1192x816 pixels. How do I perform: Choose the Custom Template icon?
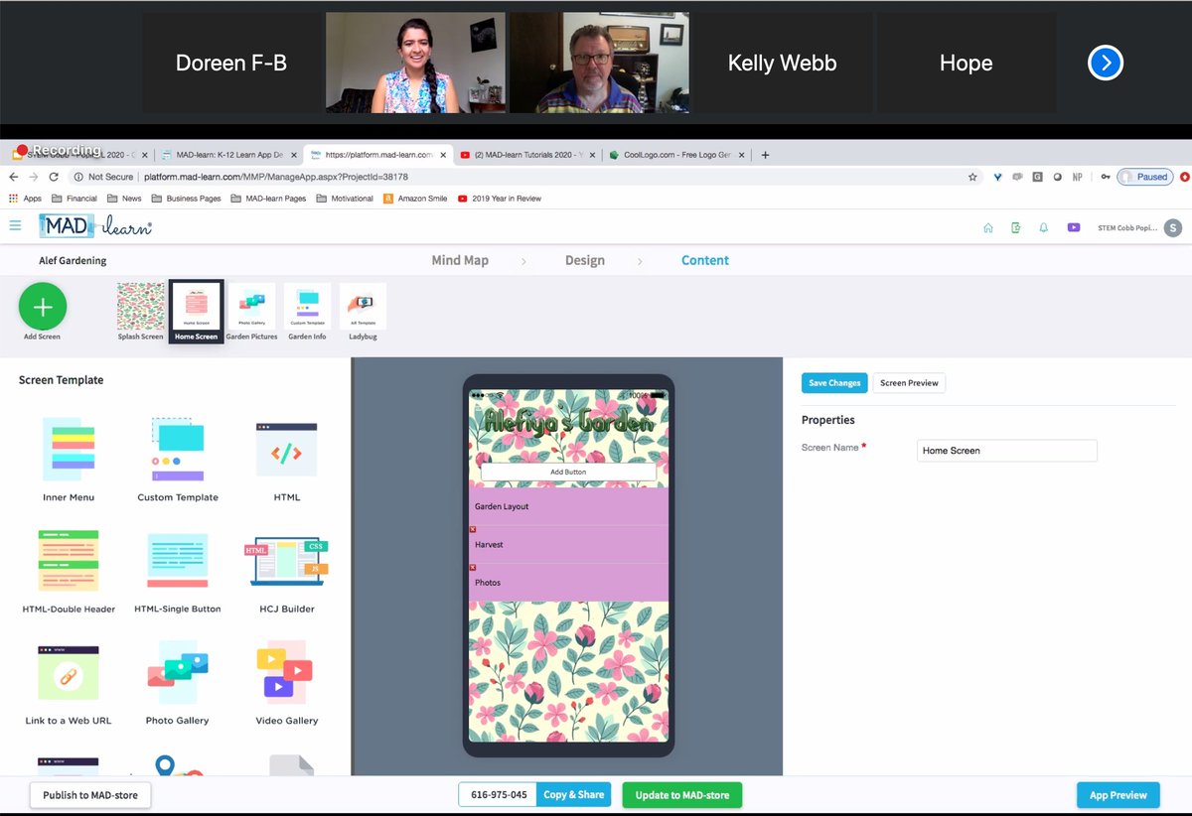(x=178, y=450)
